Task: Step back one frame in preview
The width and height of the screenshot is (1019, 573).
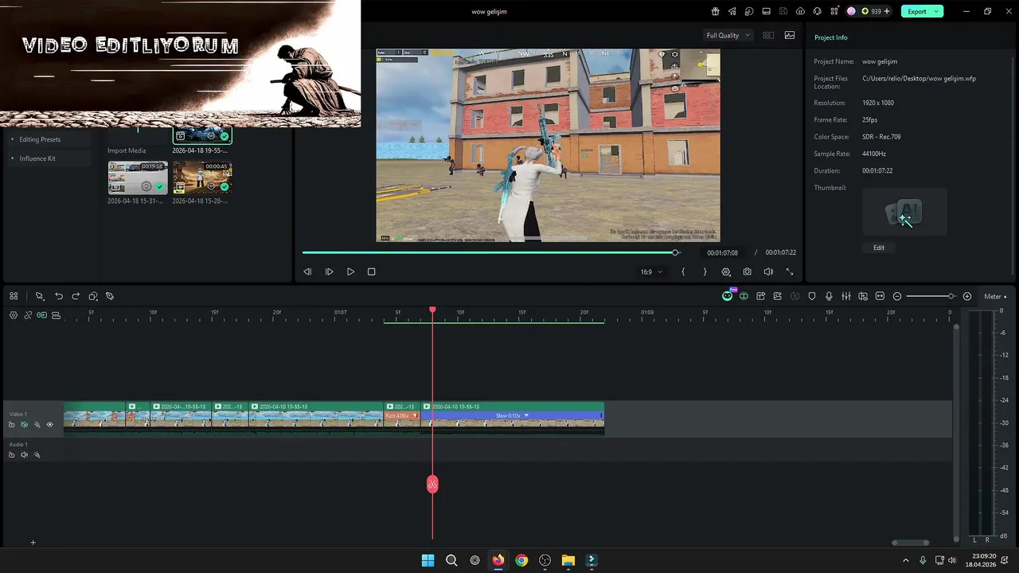Action: (307, 271)
